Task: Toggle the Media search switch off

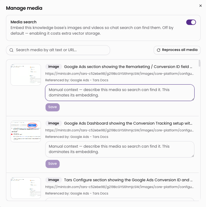Action: click(x=191, y=22)
